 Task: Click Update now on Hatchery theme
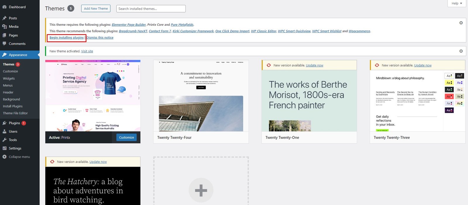pos(98,162)
